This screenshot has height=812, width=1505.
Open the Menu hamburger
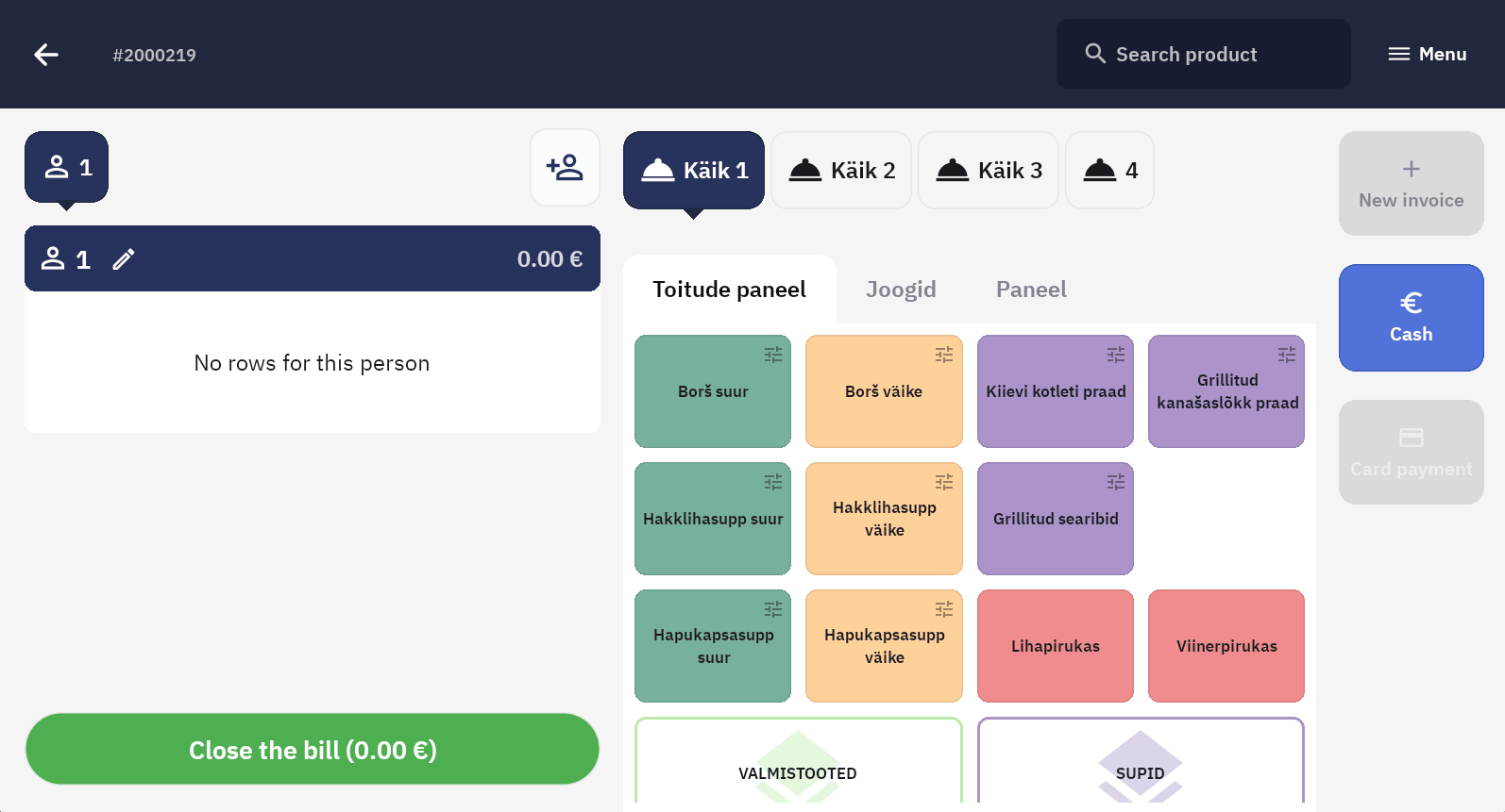(x=1427, y=55)
